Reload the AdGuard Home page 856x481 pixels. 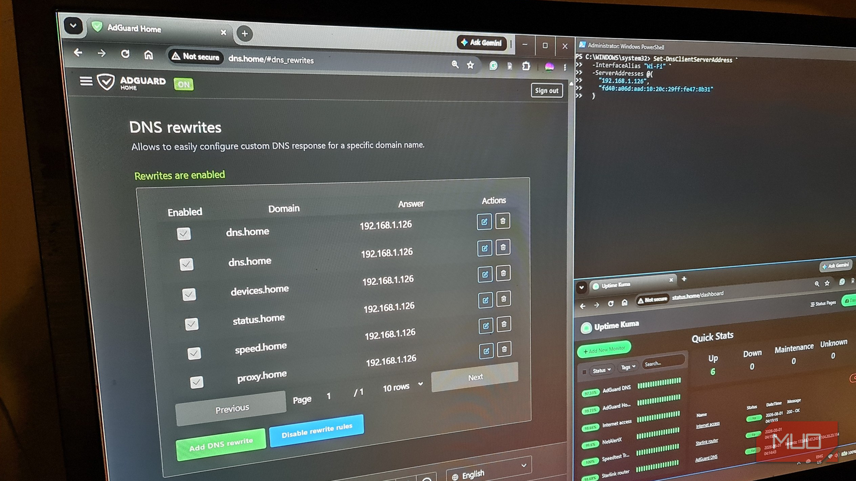coord(125,53)
